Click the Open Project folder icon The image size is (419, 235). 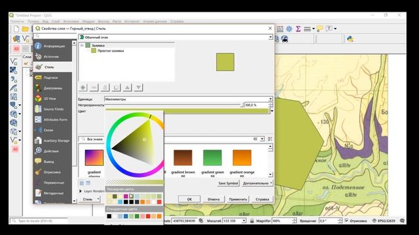pos(26,29)
